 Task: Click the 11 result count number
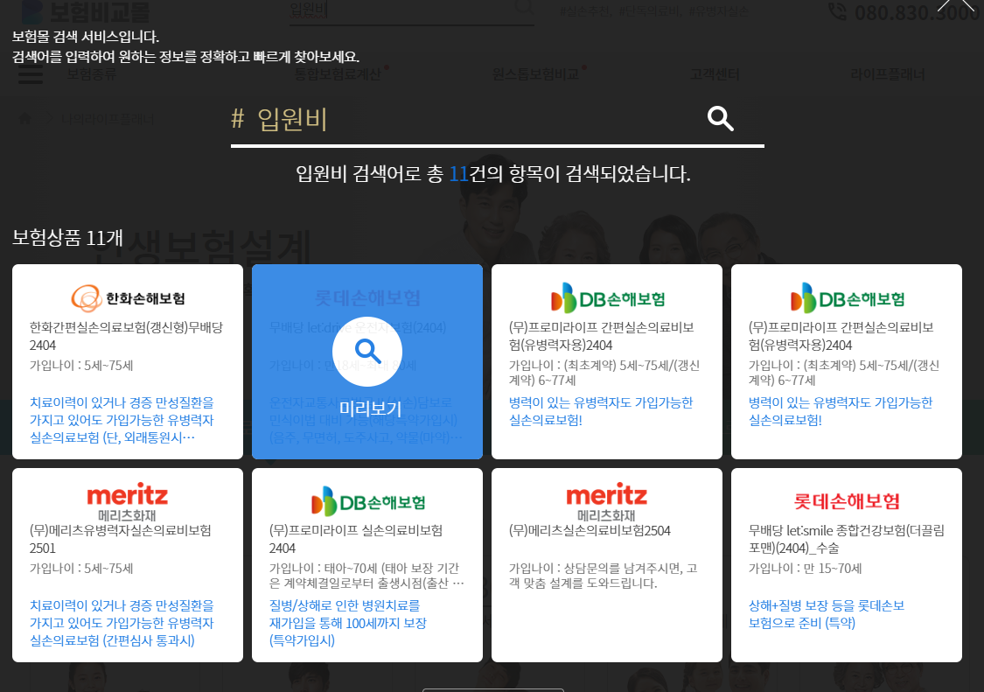tap(458, 173)
